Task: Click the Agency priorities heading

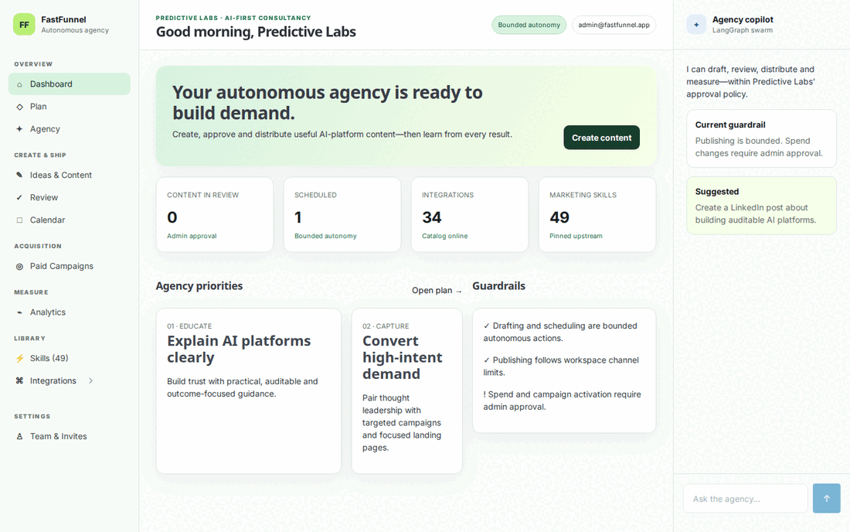Action: 199,286
